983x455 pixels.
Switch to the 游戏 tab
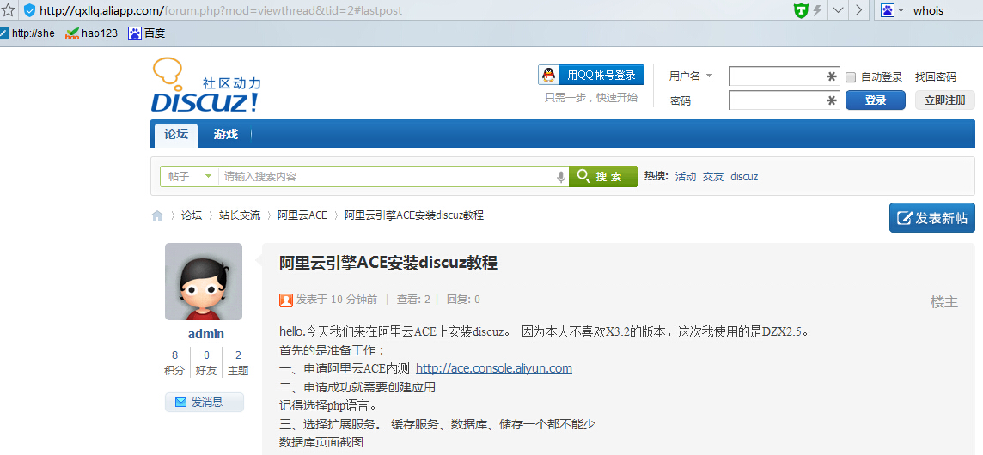coord(226,135)
